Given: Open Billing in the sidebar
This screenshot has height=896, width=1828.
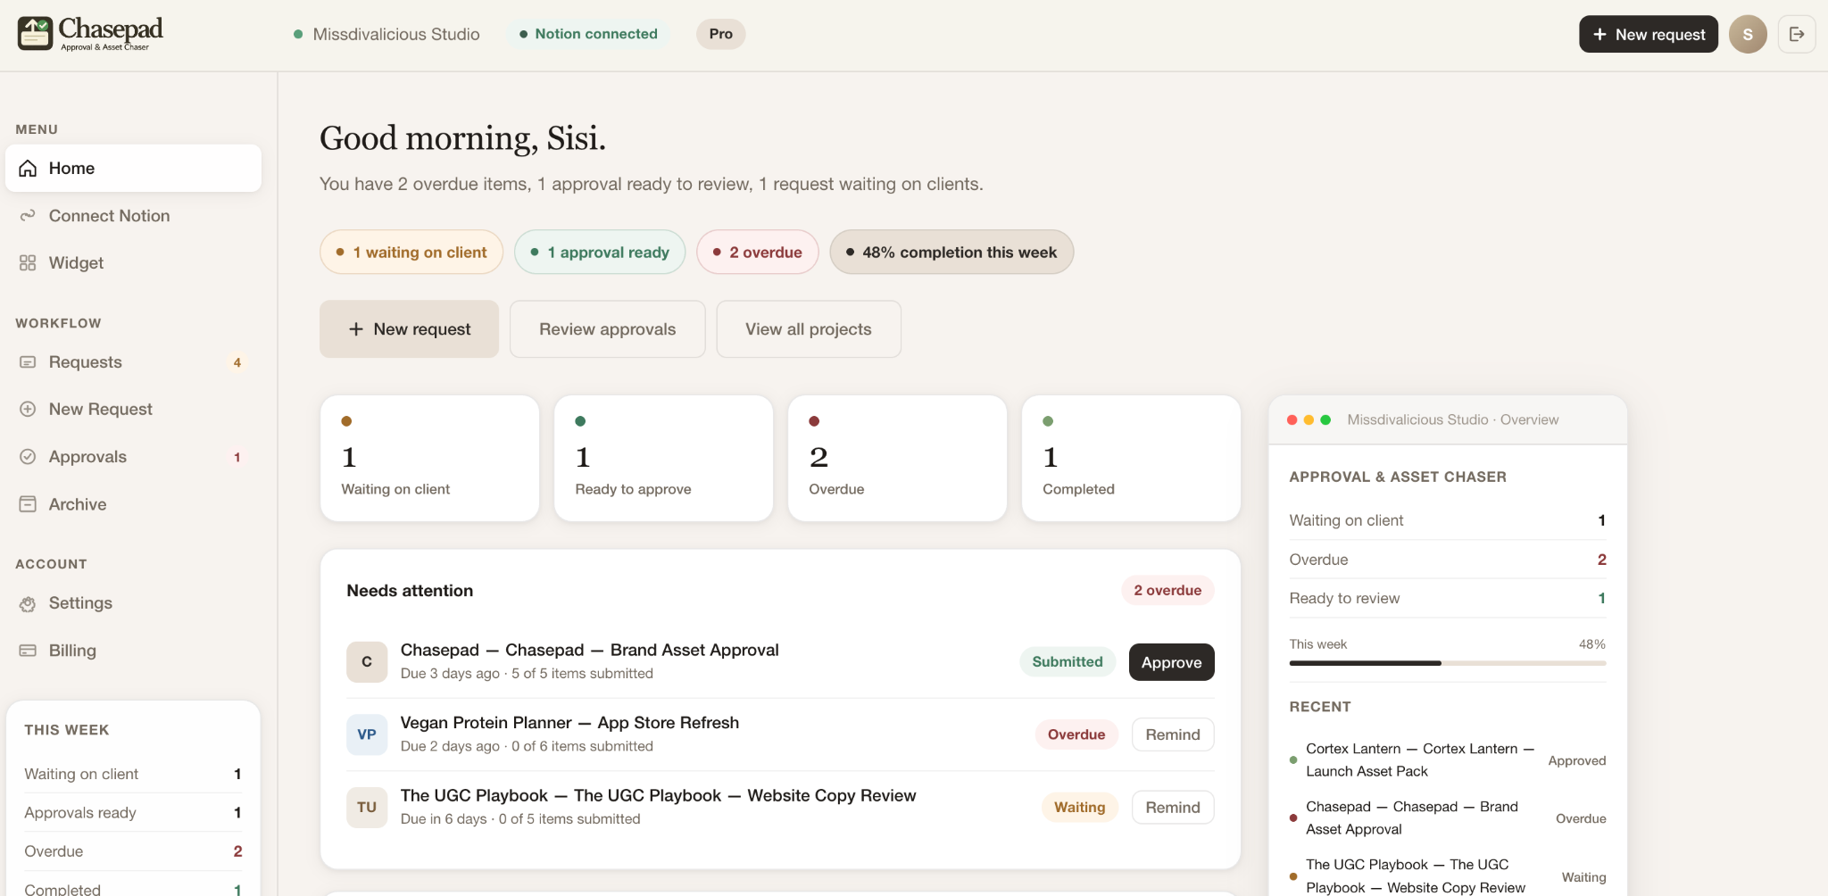Looking at the screenshot, I should [133, 651].
